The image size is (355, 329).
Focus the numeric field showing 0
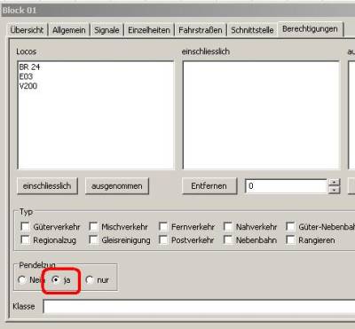click(x=287, y=186)
